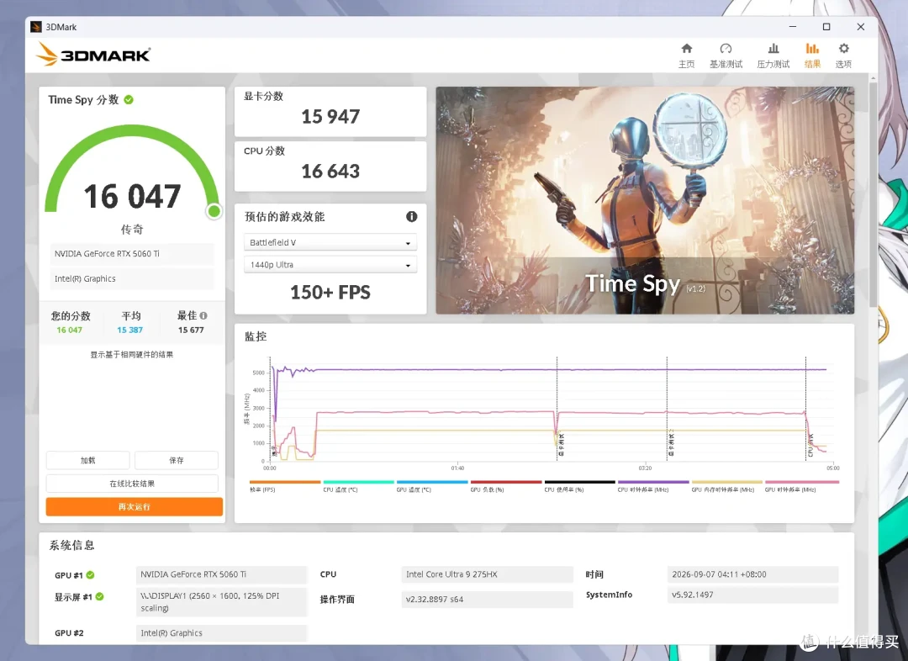Click the info icon next to 最佳

[x=203, y=315]
